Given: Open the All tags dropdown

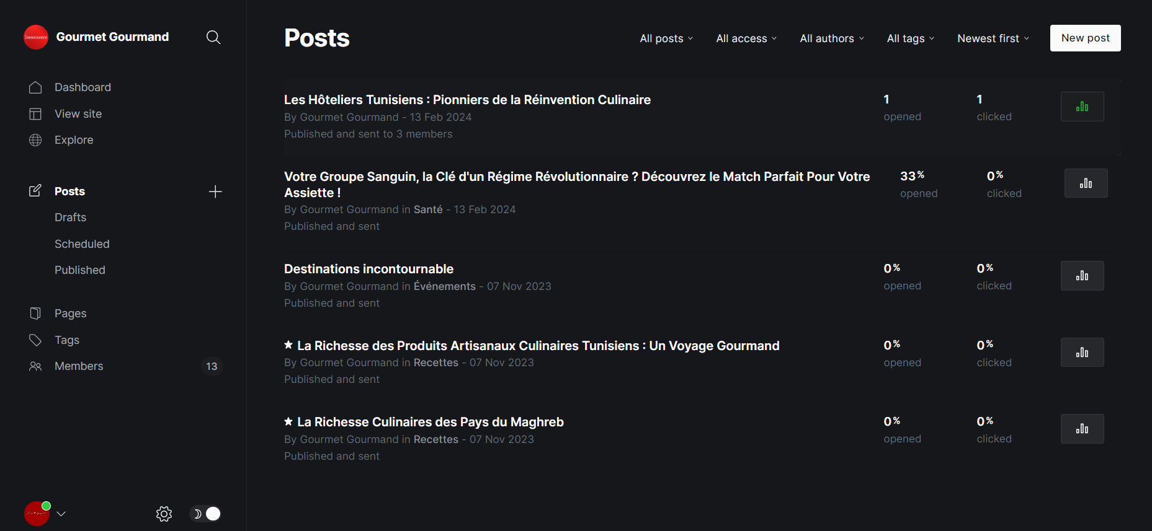Looking at the screenshot, I should click(x=911, y=38).
